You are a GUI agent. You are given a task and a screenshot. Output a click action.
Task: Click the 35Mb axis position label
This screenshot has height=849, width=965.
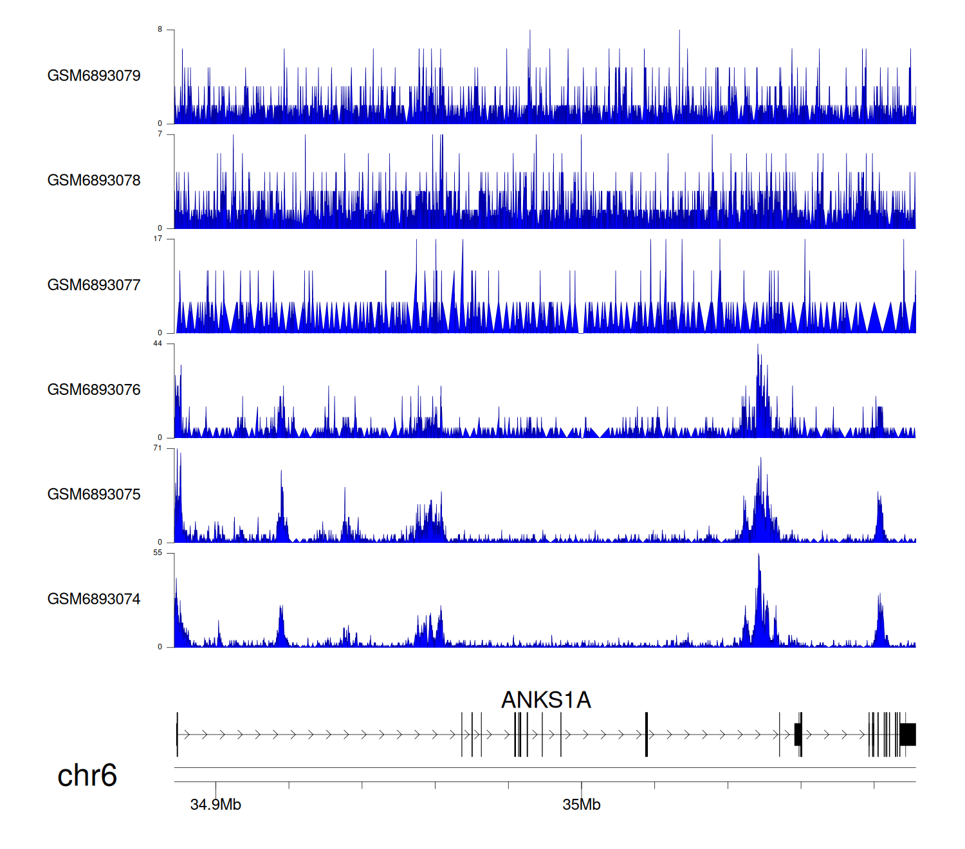581,805
